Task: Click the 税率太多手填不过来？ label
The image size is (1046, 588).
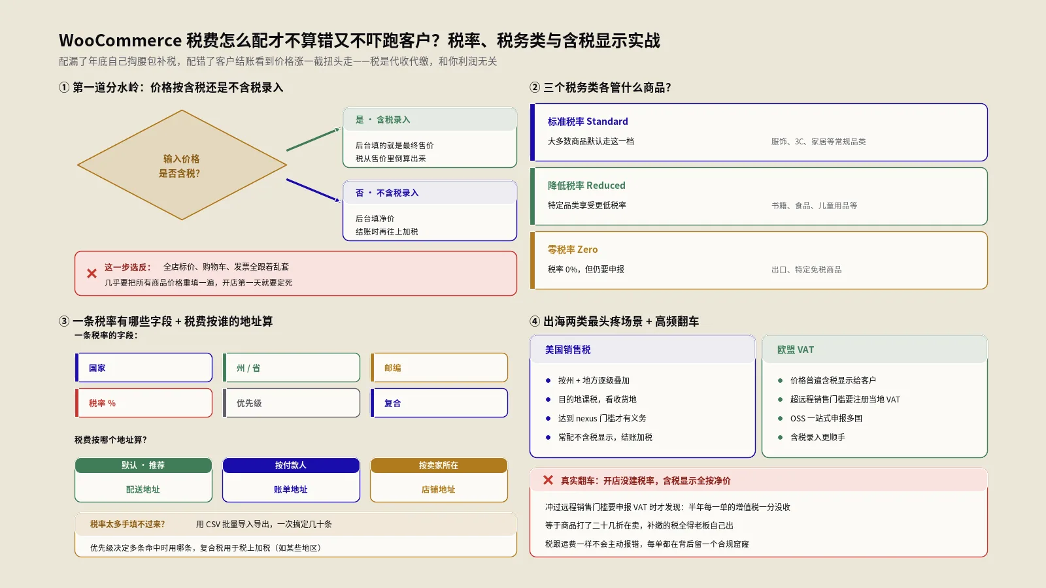Action: (x=127, y=524)
